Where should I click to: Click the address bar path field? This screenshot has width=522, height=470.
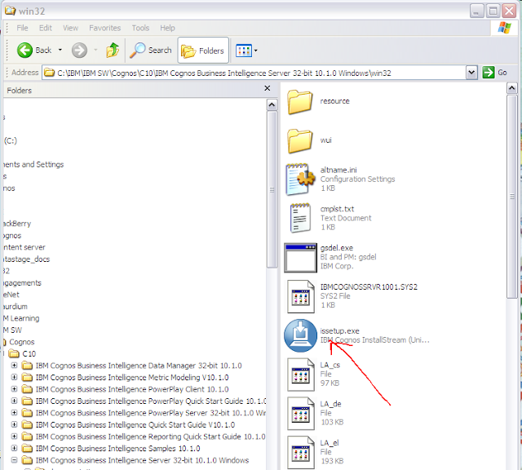pos(254,73)
